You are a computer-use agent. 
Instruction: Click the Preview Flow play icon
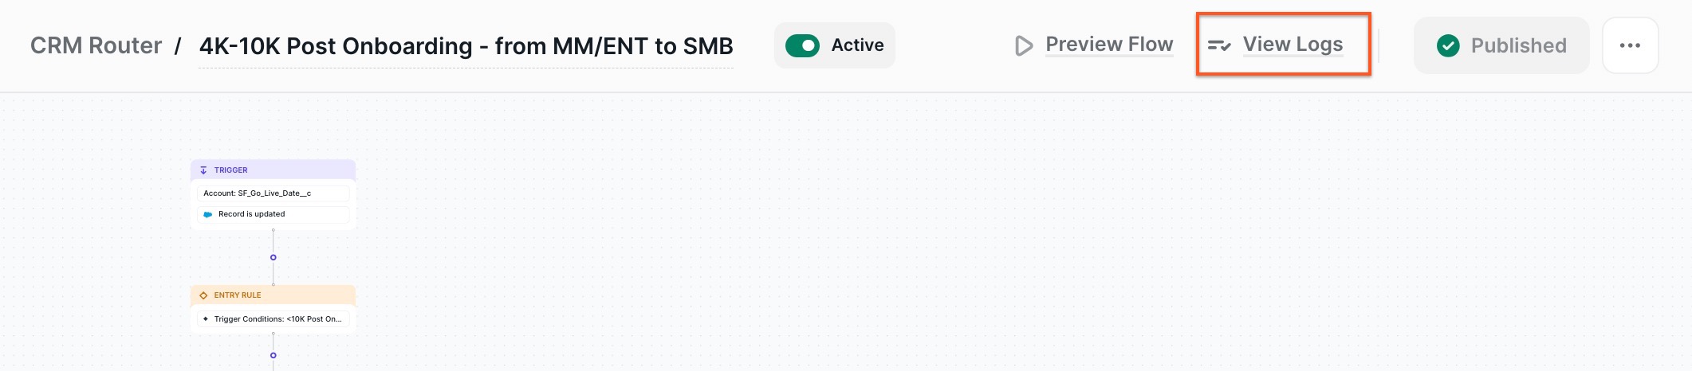(1024, 45)
